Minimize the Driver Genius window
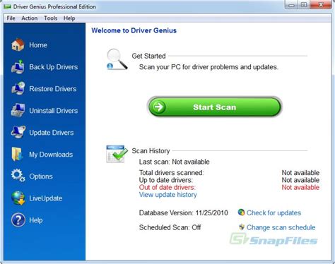Image resolution: width=335 pixels, height=264 pixels. point(292,5)
